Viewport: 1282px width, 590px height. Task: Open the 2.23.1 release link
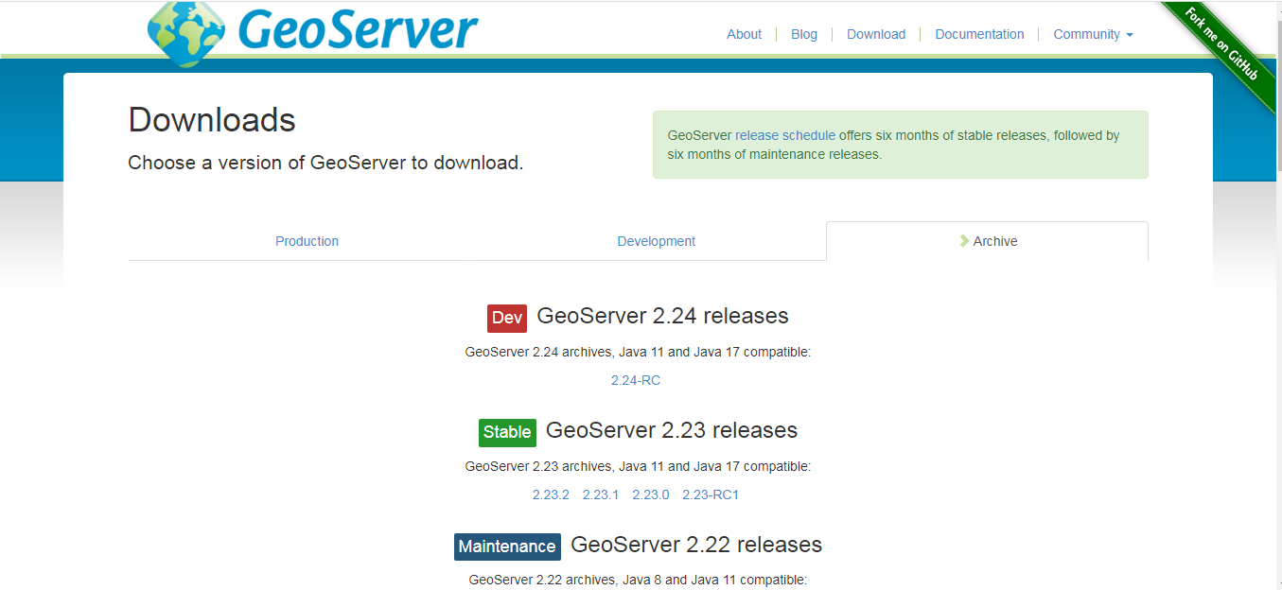coord(601,495)
